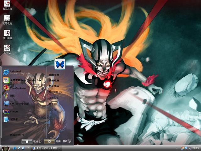Click the 22:25 system clock
Screen dimensions: 201x151
coord(195,148)
